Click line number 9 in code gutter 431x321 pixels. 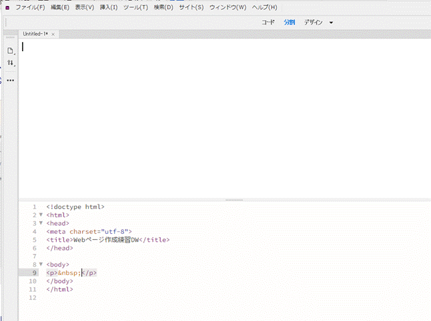pos(34,272)
